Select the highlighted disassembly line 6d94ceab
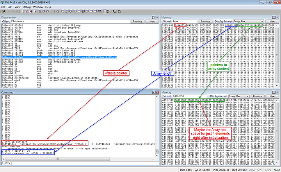The height and width of the screenshot is (172, 281). [59, 57]
